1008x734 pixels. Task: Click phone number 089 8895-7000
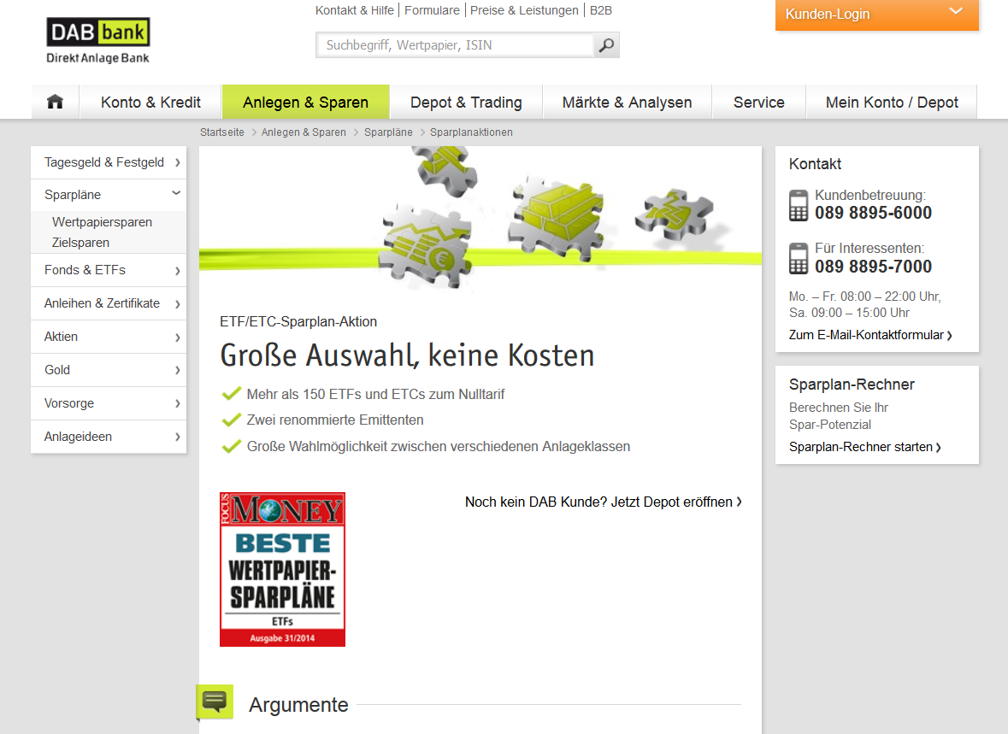click(873, 266)
